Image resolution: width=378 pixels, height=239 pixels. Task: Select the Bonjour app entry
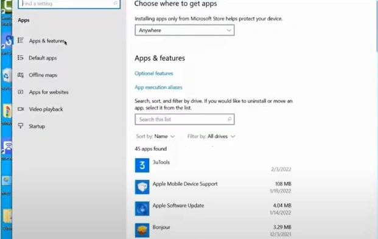pos(213,230)
